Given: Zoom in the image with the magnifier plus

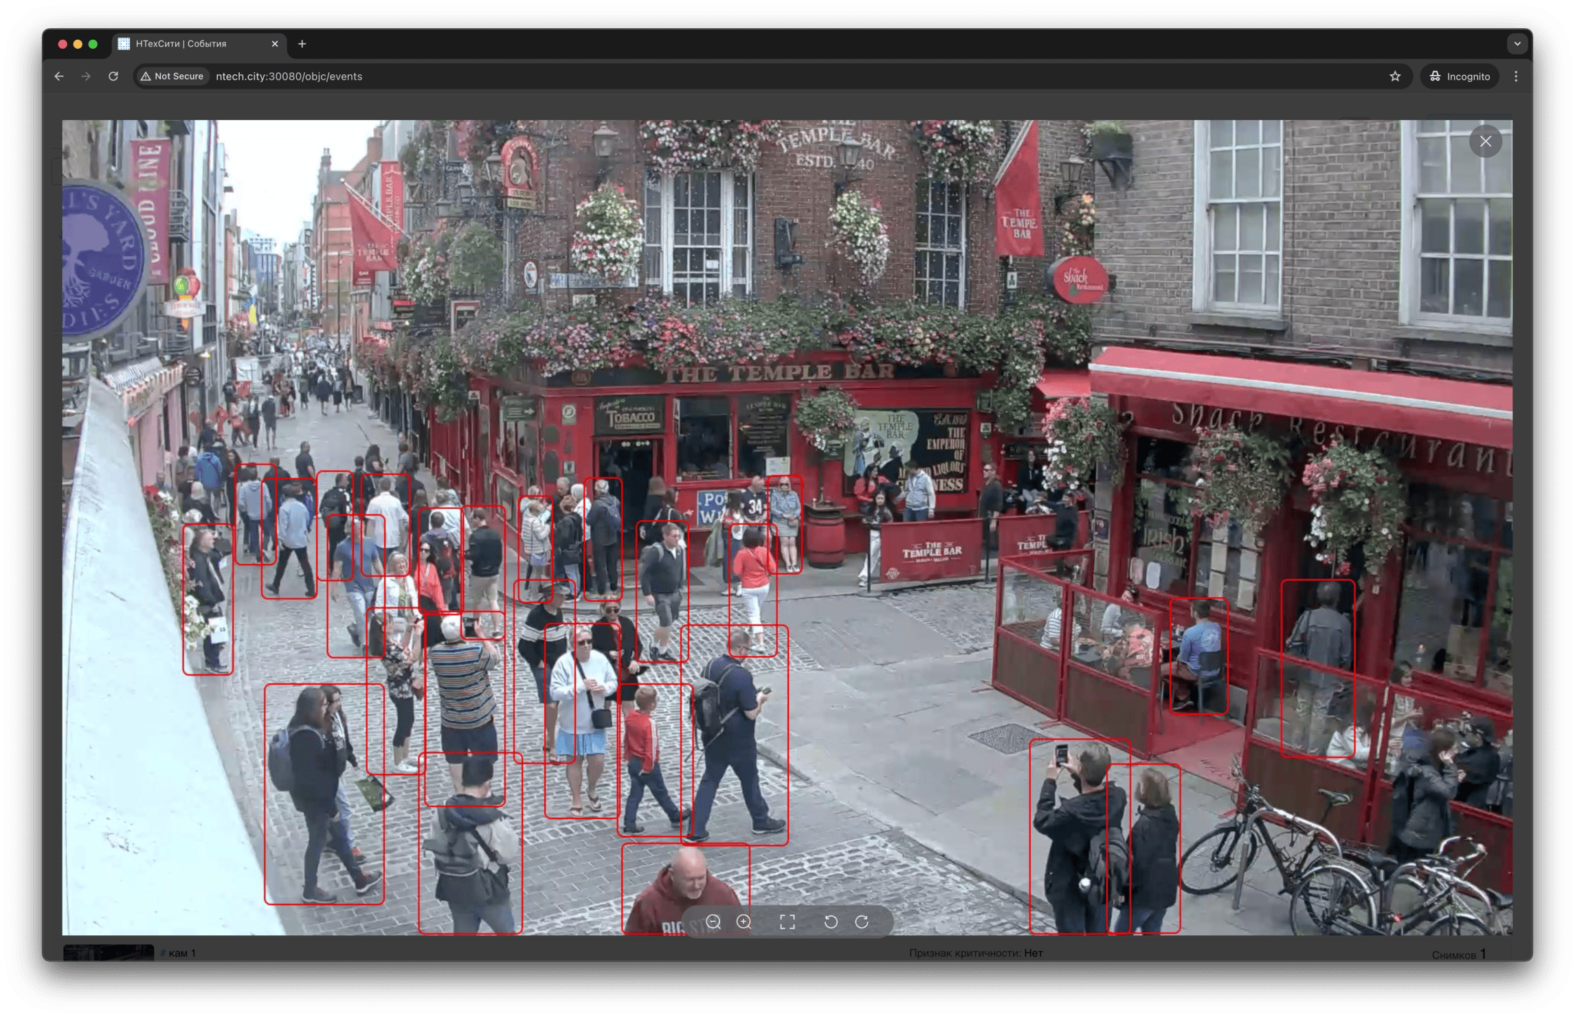Looking at the screenshot, I should (x=744, y=922).
